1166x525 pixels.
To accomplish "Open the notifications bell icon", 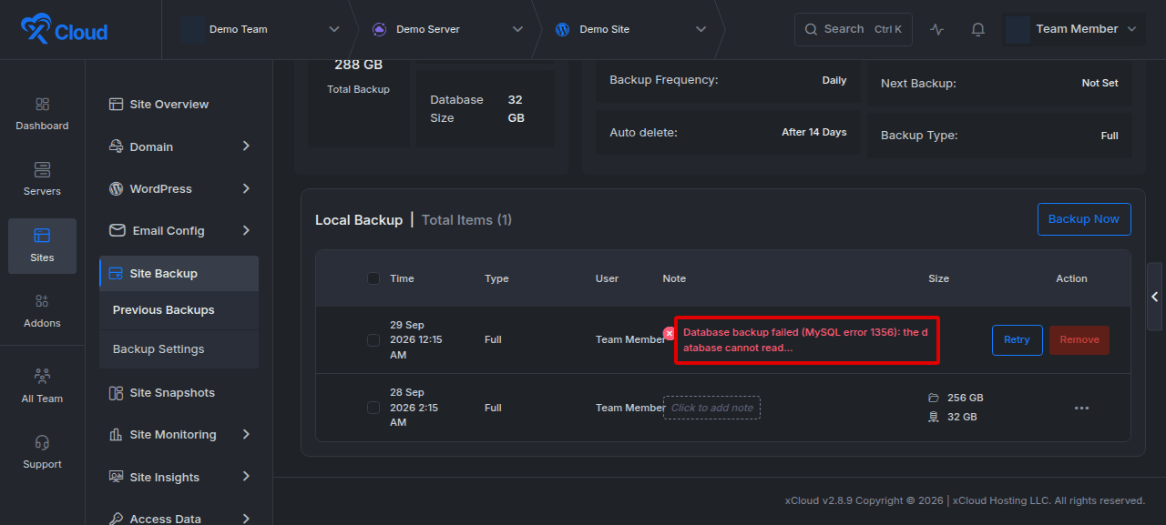I will [977, 29].
